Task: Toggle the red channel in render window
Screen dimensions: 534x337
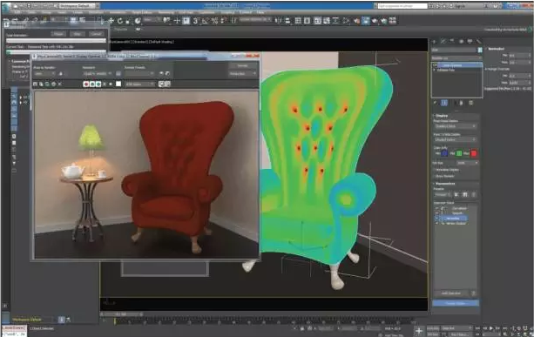Action: point(86,84)
